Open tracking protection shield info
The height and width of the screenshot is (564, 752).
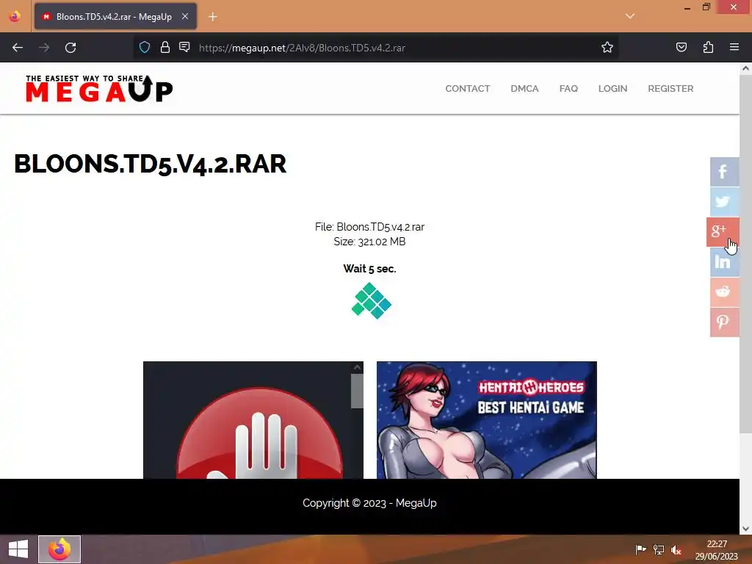tap(145, 48)
